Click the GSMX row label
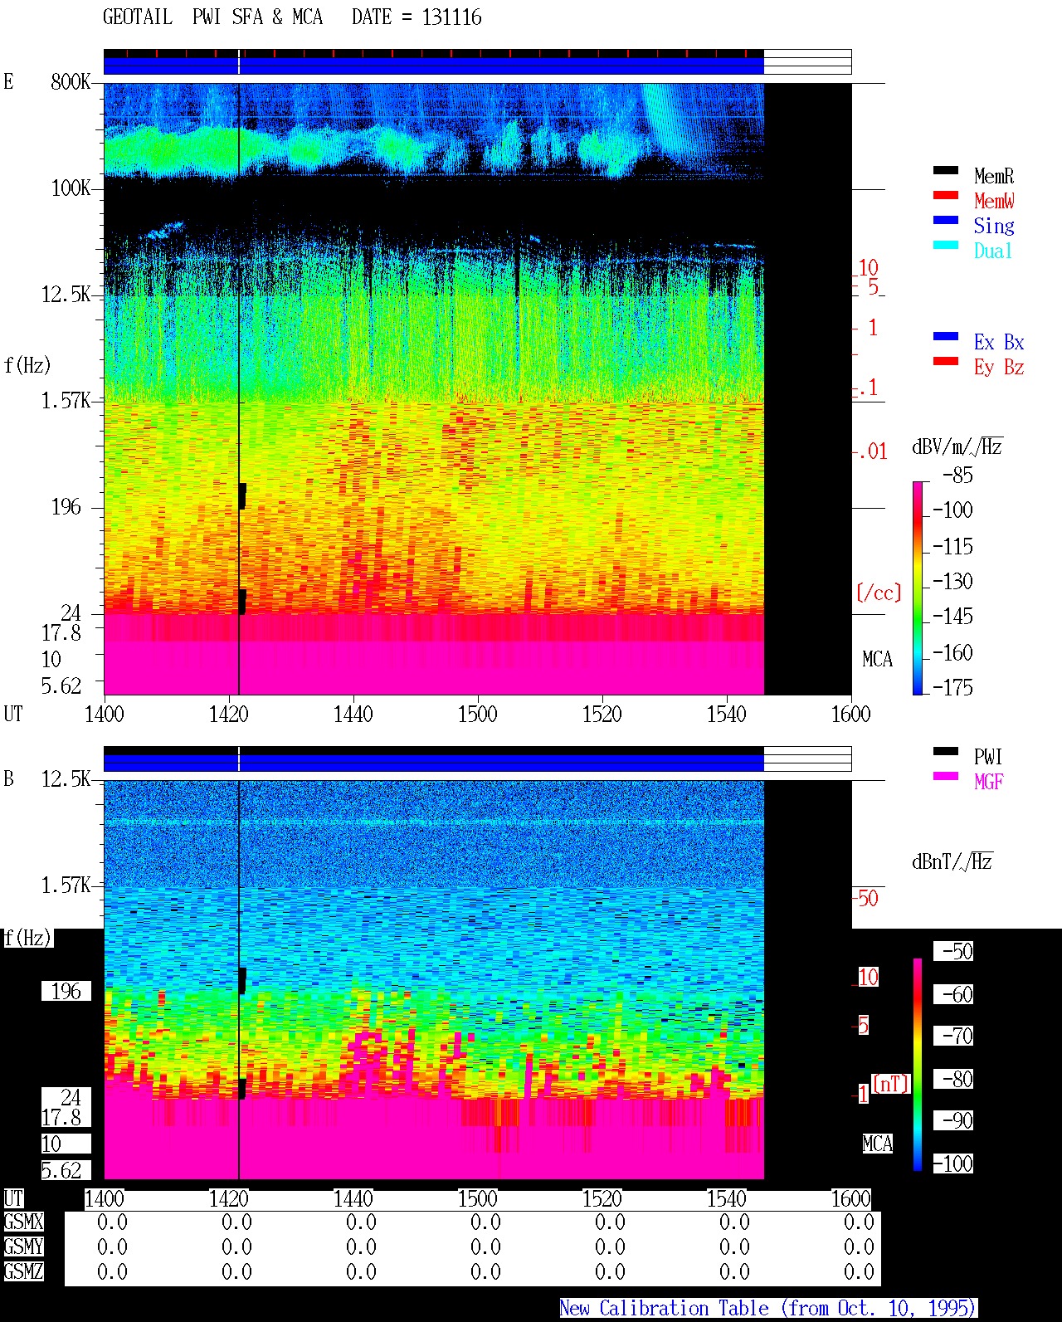 point(23,1222)
